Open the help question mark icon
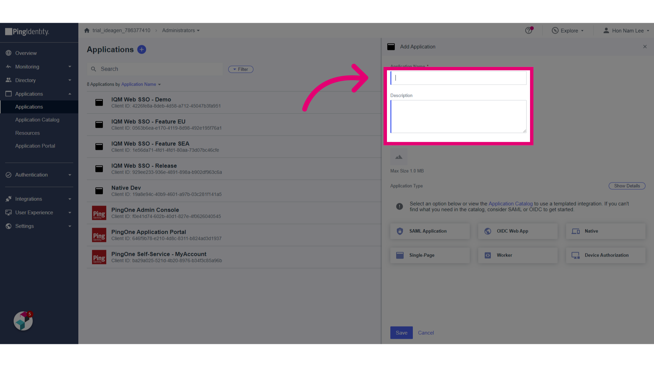 click(x=529, y=30)
